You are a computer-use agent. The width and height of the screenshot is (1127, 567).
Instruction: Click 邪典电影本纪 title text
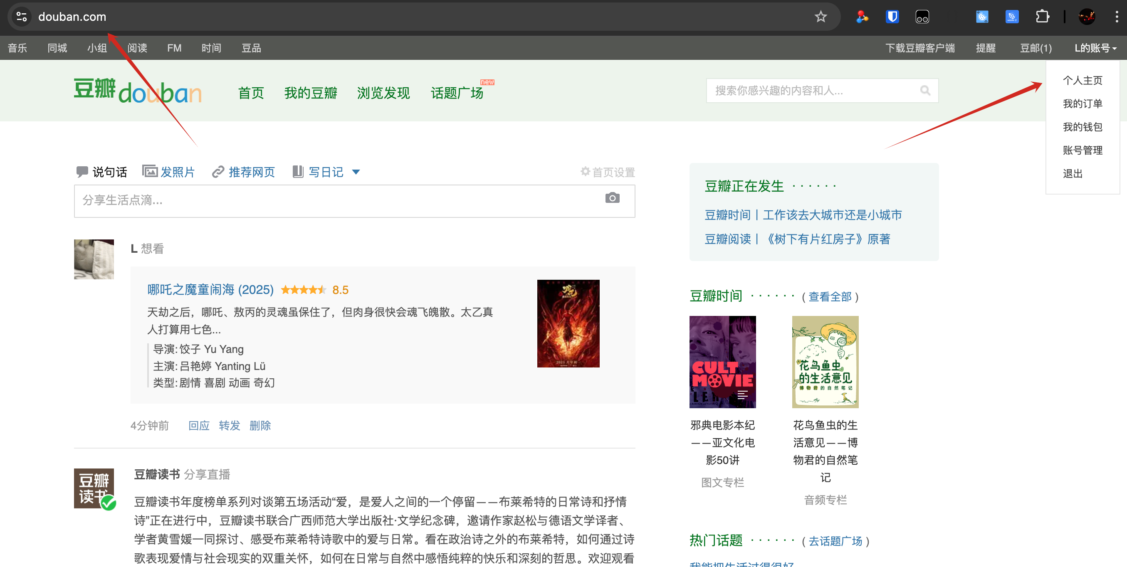(722, 442)
